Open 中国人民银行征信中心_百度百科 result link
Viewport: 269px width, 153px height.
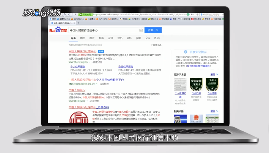(x=89, y=107)
